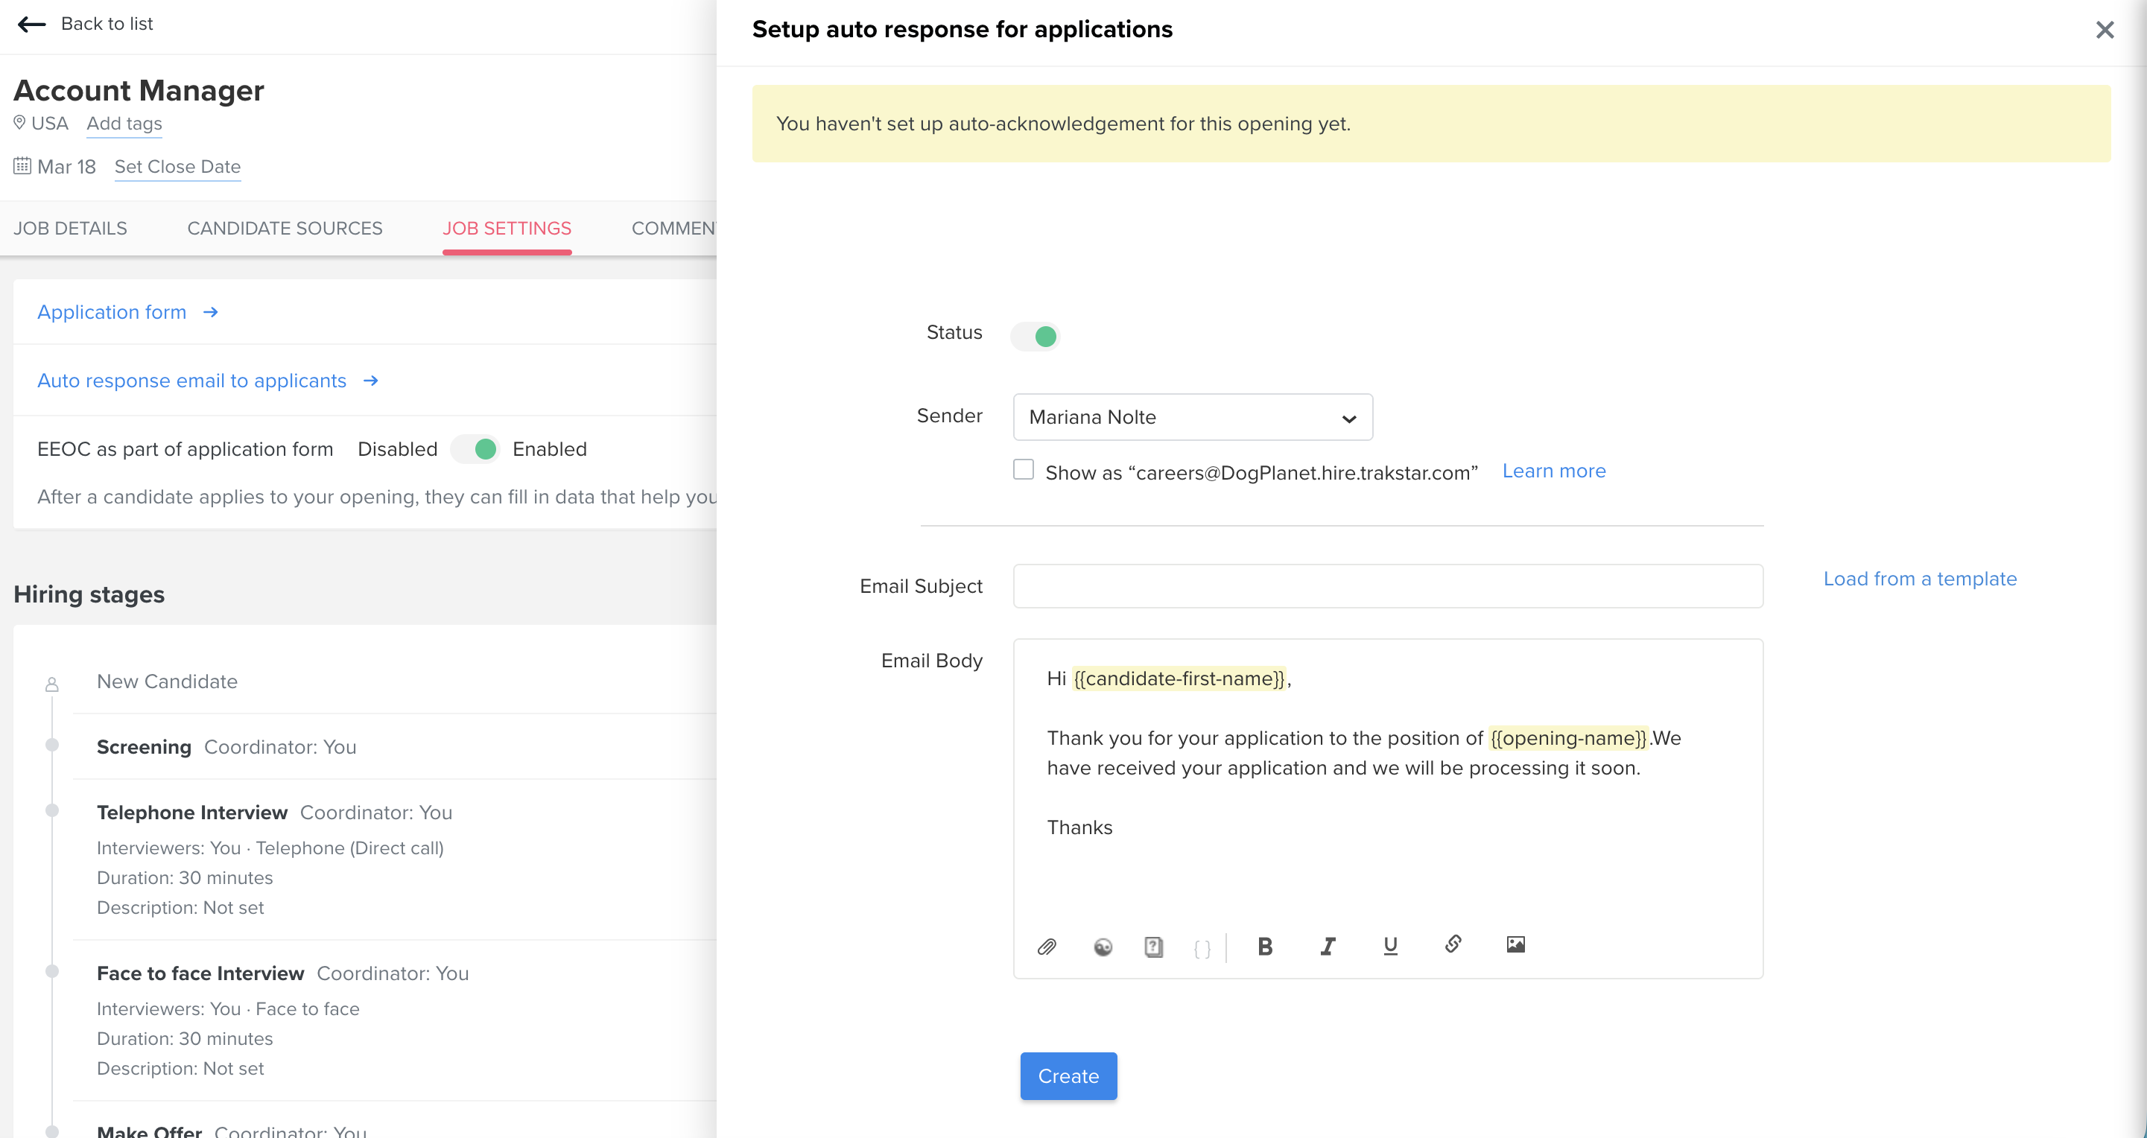The width and height of the screenshot is (2147, 1138).
Task: Click the location pin icon beside USA
Action: coord(19,124)
